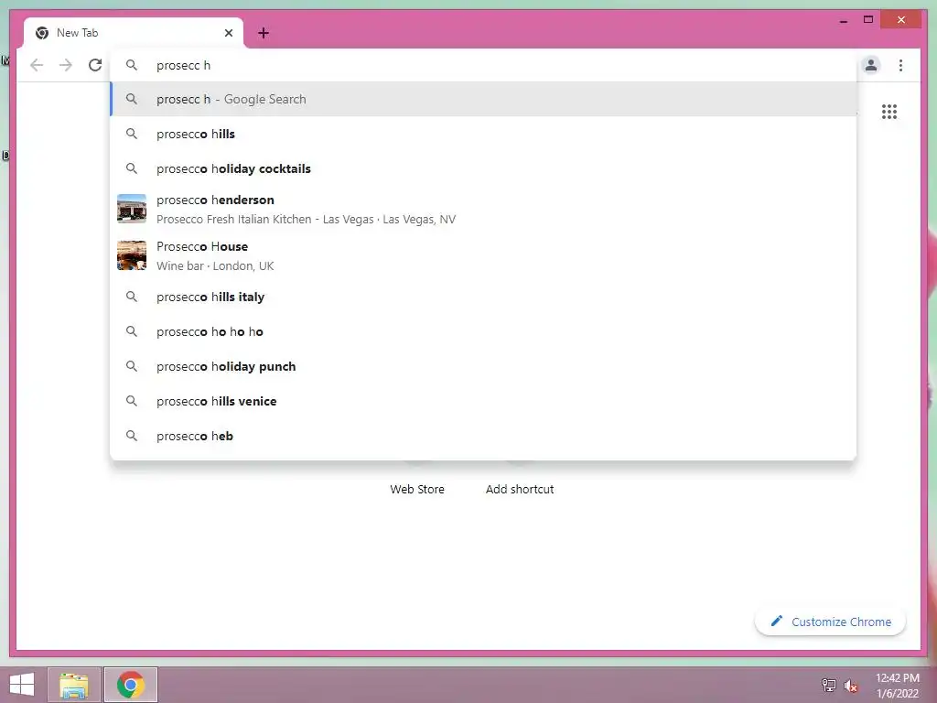Select the 'Prosecco House' wine bar suggestion
This screenshot has height=703, width=937.
coord(483,256)
